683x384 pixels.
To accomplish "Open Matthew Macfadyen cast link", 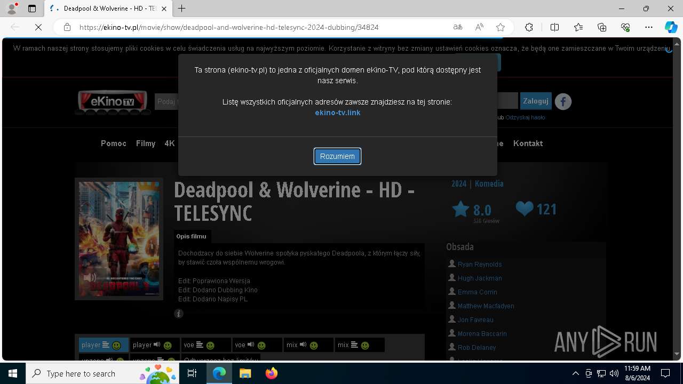I will pyautogui.click(x=486, y=306).
